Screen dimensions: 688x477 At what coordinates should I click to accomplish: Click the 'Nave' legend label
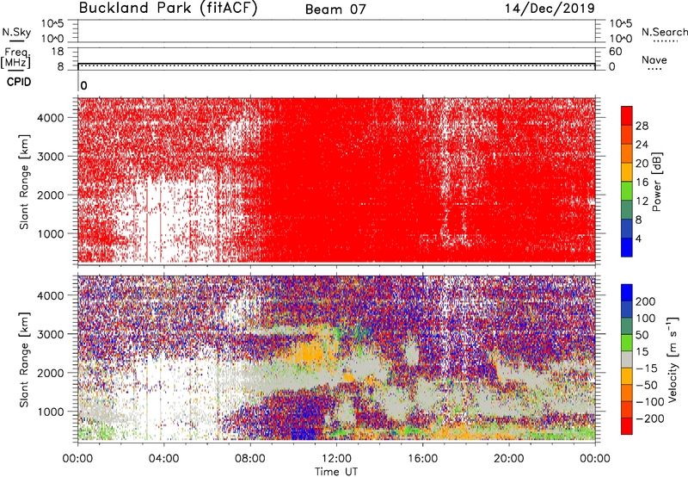pos(654,60)
